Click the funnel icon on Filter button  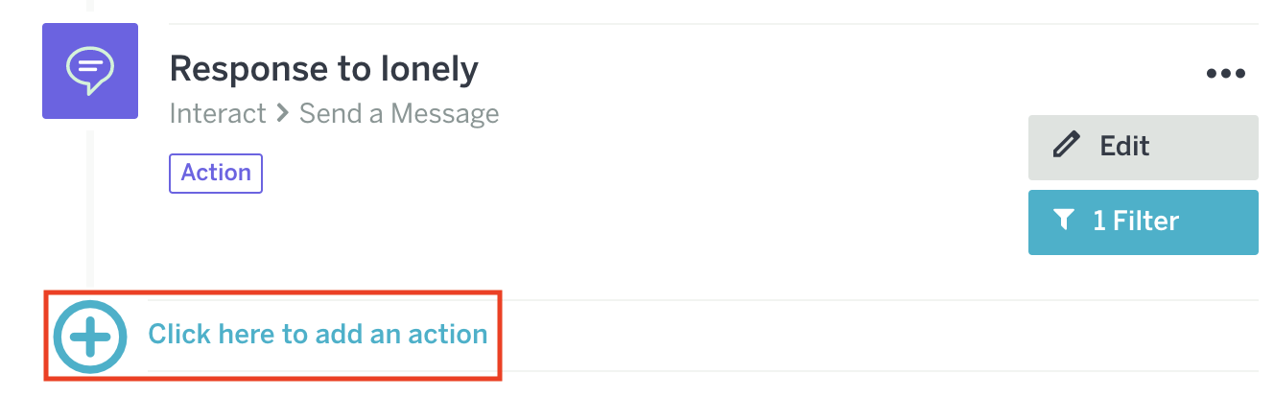pos(1063,222)
